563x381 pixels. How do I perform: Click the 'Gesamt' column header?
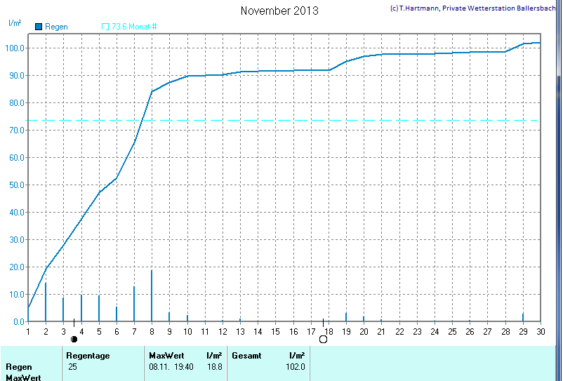(246, 356)
